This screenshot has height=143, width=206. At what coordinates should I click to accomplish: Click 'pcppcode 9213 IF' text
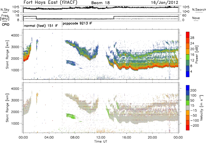[x=78, y=23]
